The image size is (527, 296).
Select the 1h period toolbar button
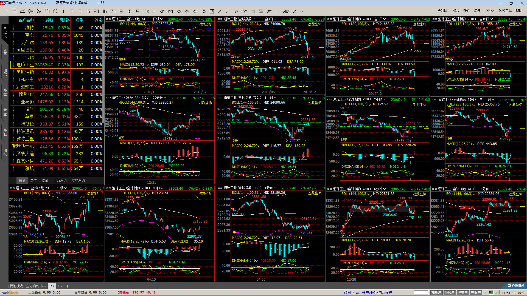[x=105, y=11]
